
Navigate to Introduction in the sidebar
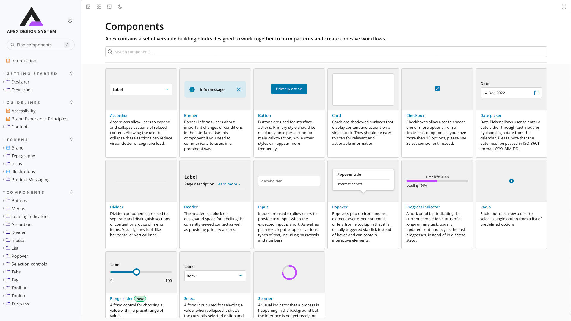click(24, 61)
